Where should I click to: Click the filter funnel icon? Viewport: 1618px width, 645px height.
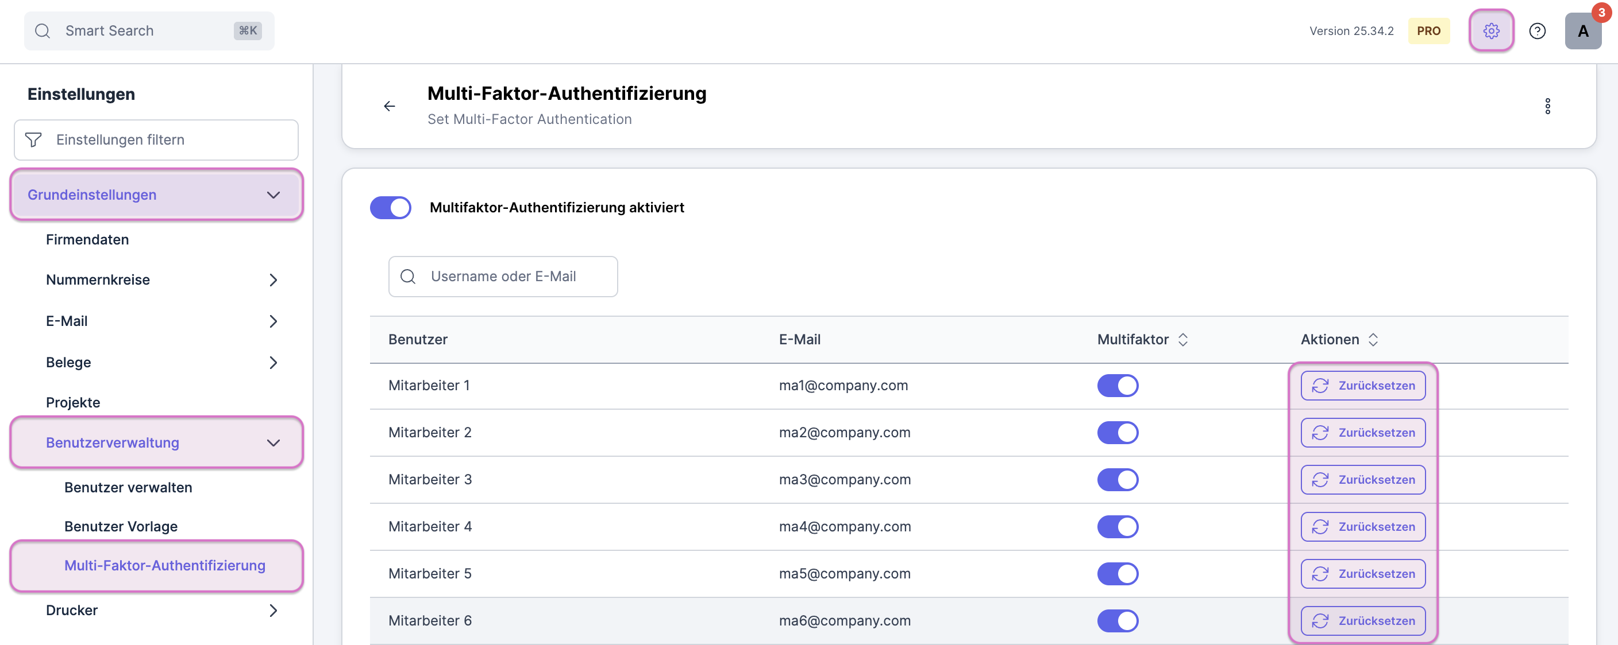click(33, 139)
